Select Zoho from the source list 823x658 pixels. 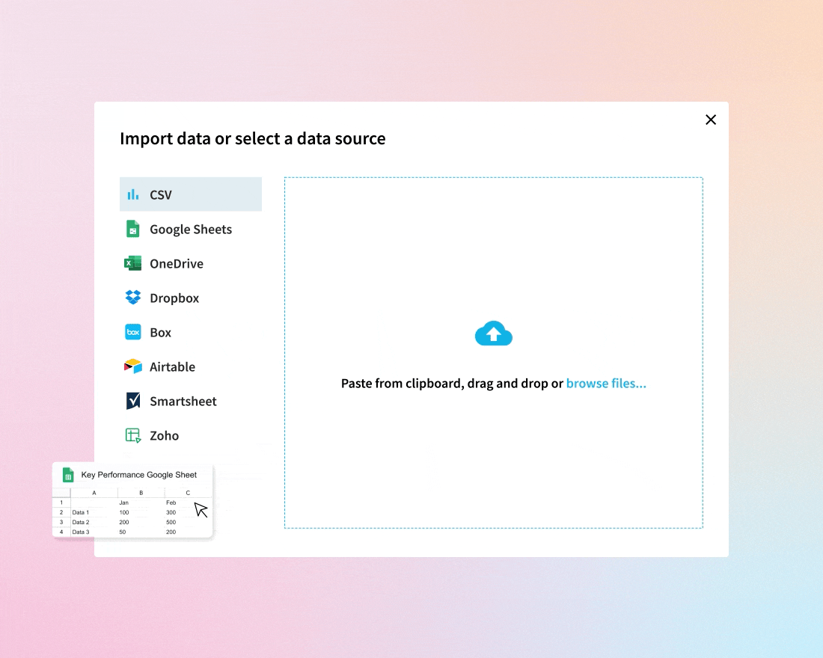(191, 435)
